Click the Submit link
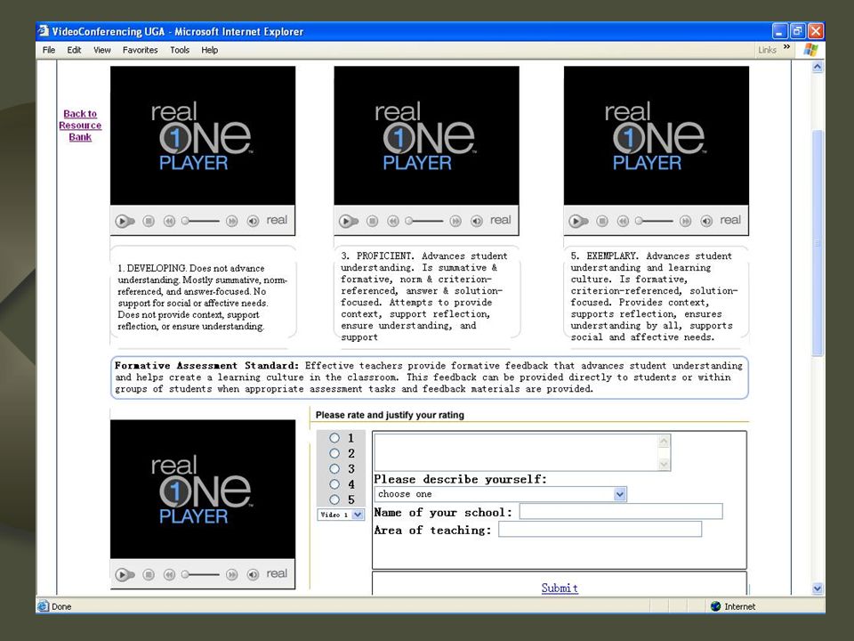The image size is (854, 641). (x=560, y=588)
